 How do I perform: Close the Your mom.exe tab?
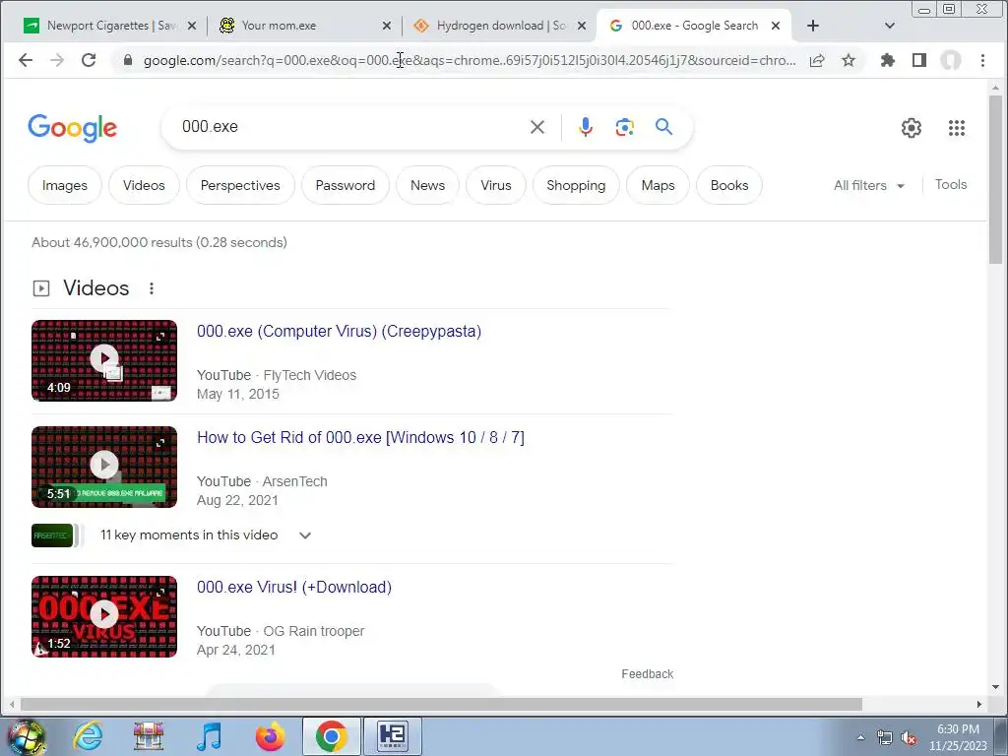pos(386,26)
